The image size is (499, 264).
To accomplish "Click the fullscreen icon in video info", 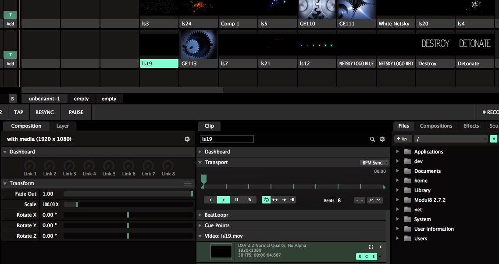I will point(371,247).
